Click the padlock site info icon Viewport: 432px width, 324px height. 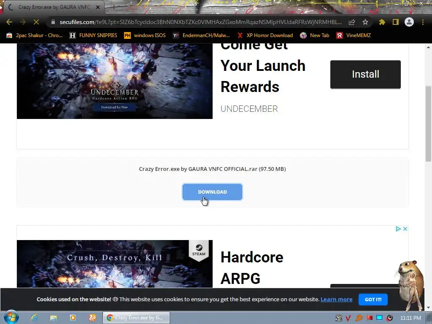coord(53,22)
